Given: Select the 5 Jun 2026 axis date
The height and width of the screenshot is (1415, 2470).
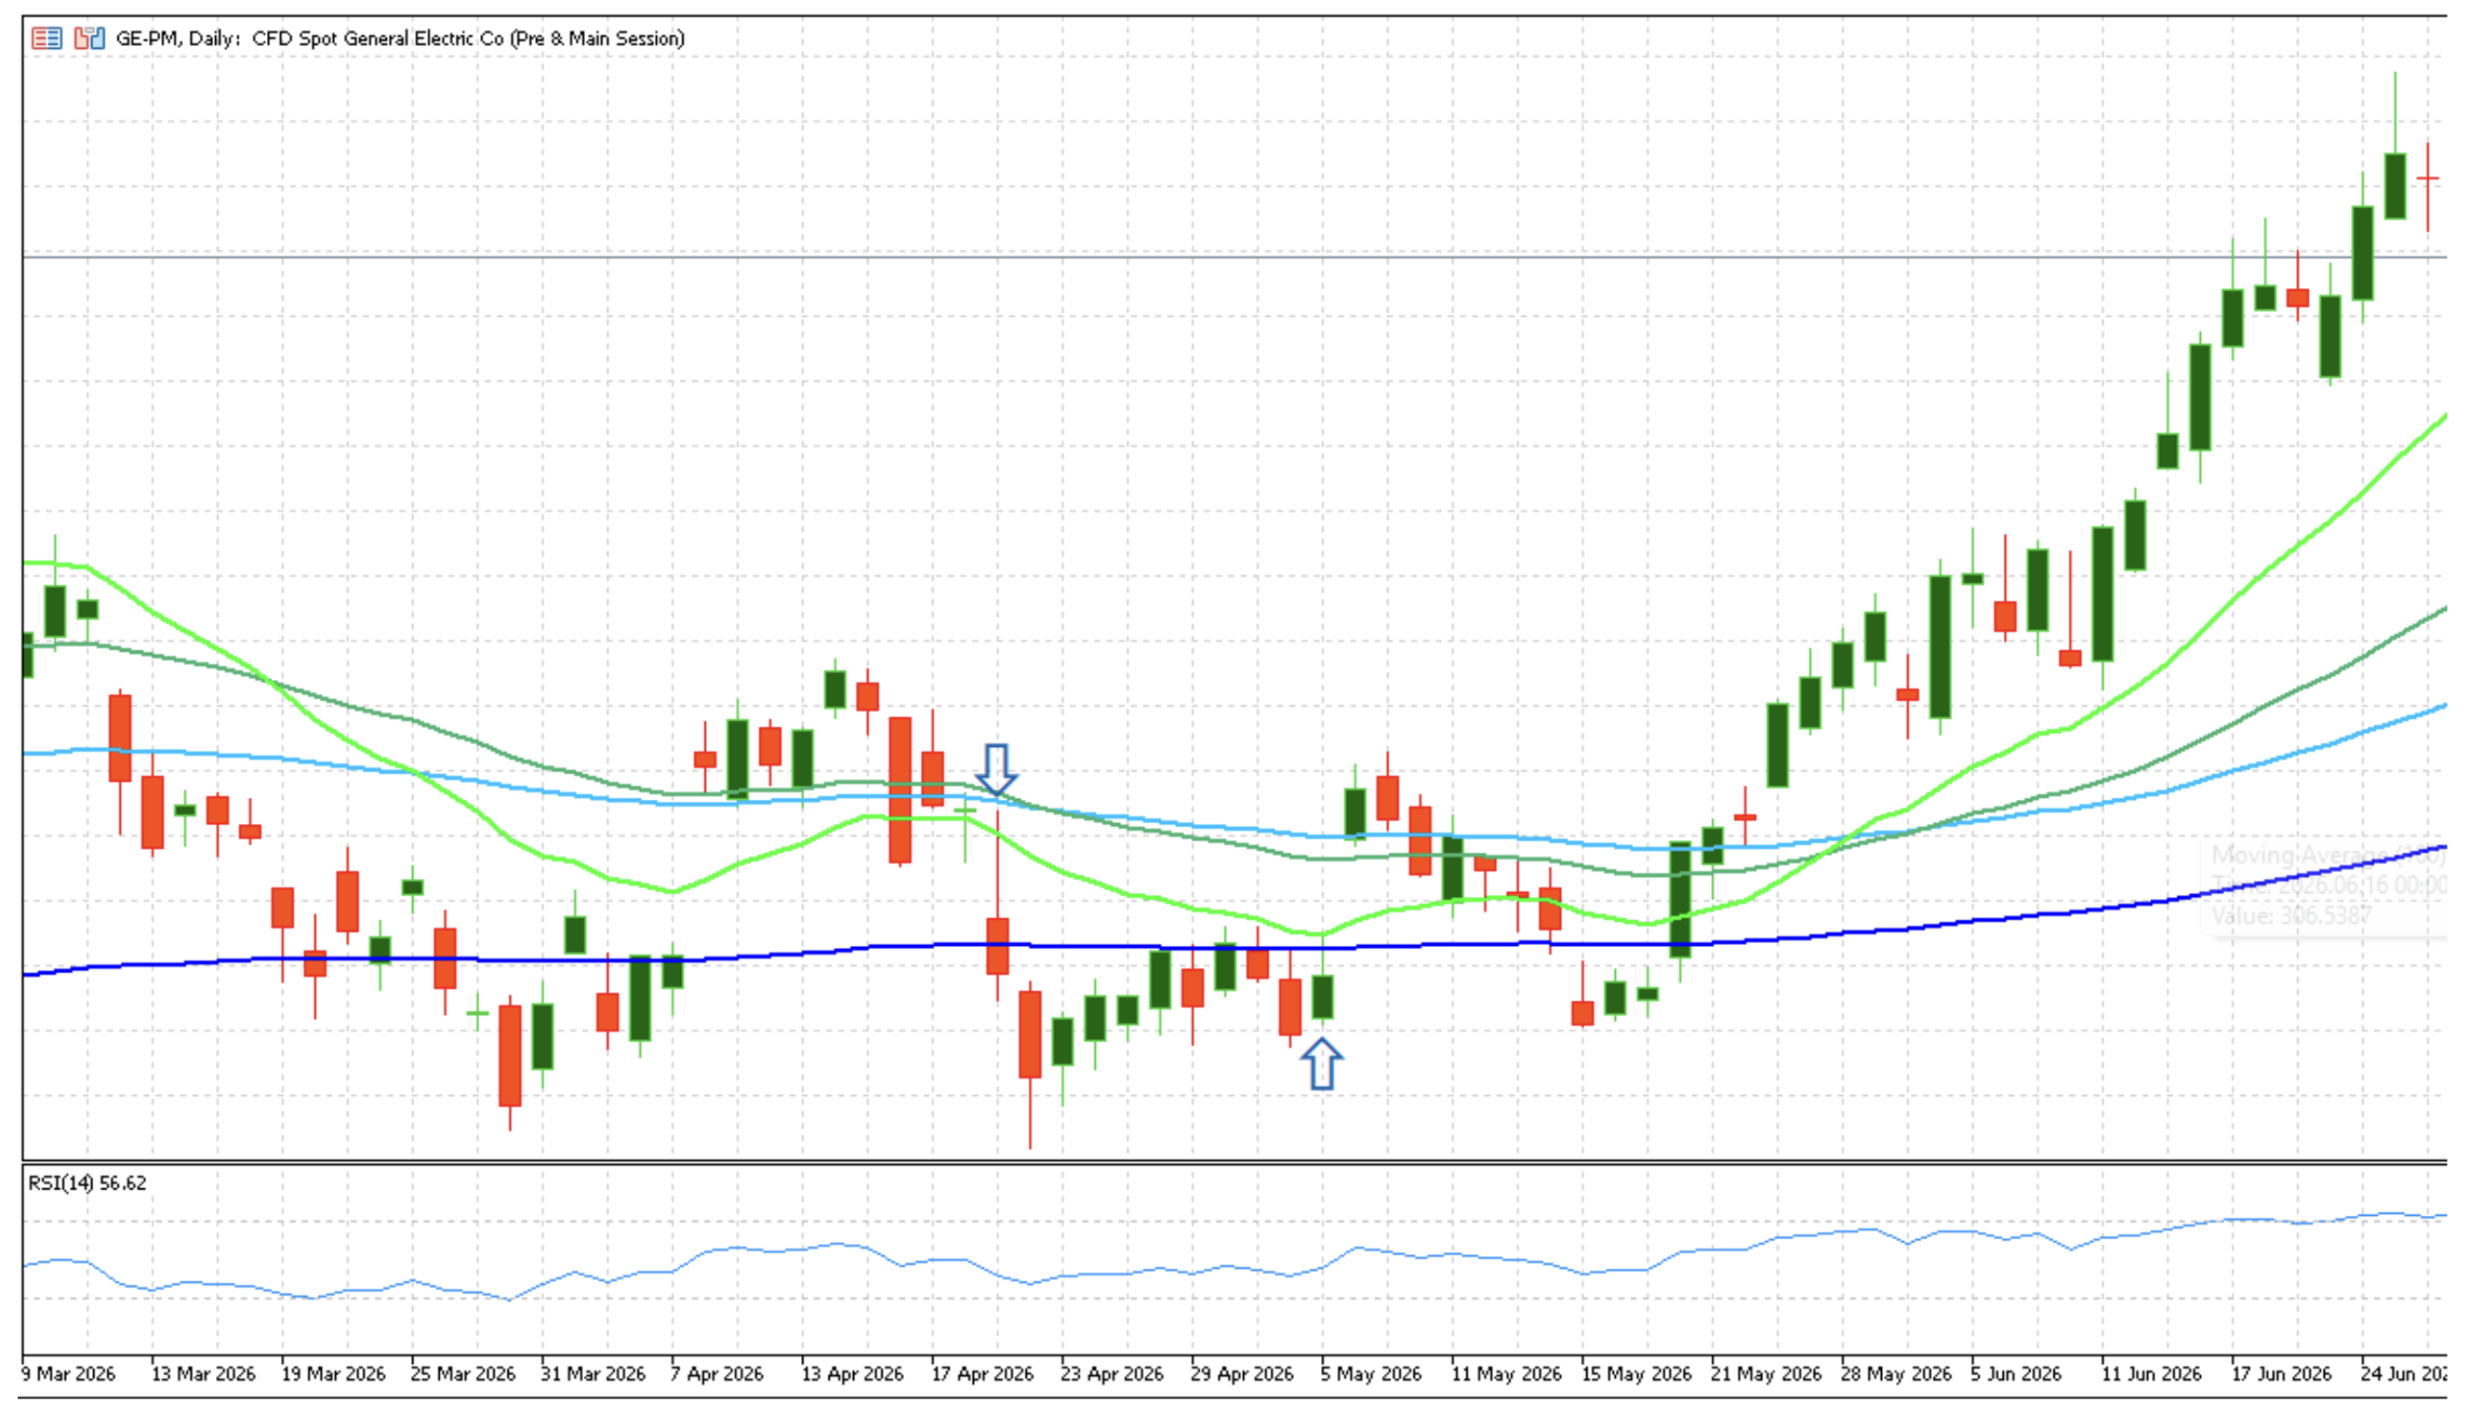Looking at the screenshot, I should pos(2016,1374).
